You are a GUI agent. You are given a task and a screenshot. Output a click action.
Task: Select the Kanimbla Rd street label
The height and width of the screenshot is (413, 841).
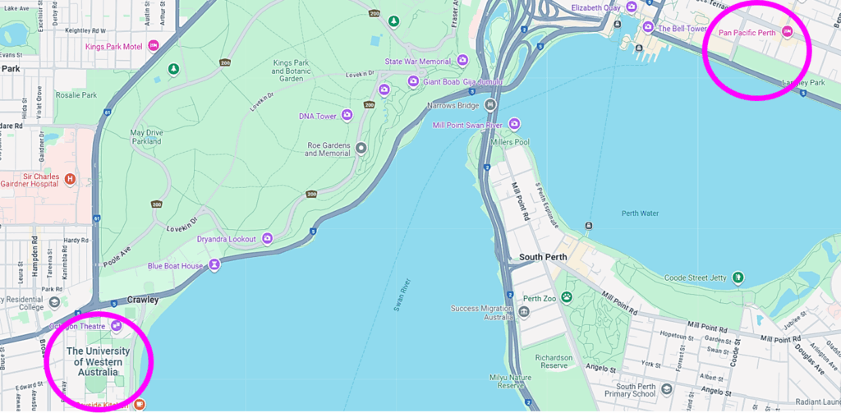click(x=65, y=261)
